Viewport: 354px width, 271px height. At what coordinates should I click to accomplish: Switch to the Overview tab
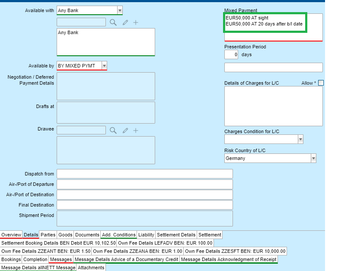pos(11,235)
